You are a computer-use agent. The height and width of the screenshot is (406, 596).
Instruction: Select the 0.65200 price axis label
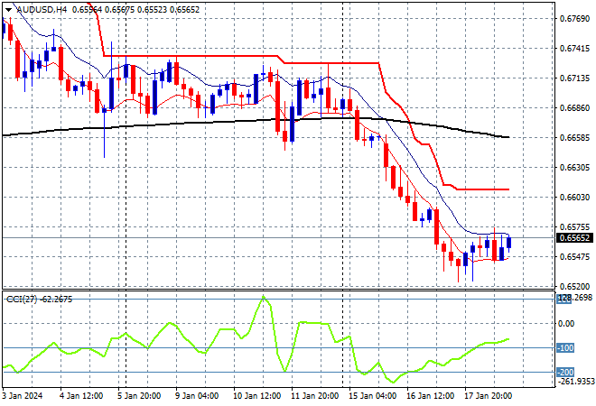point(574,286)
